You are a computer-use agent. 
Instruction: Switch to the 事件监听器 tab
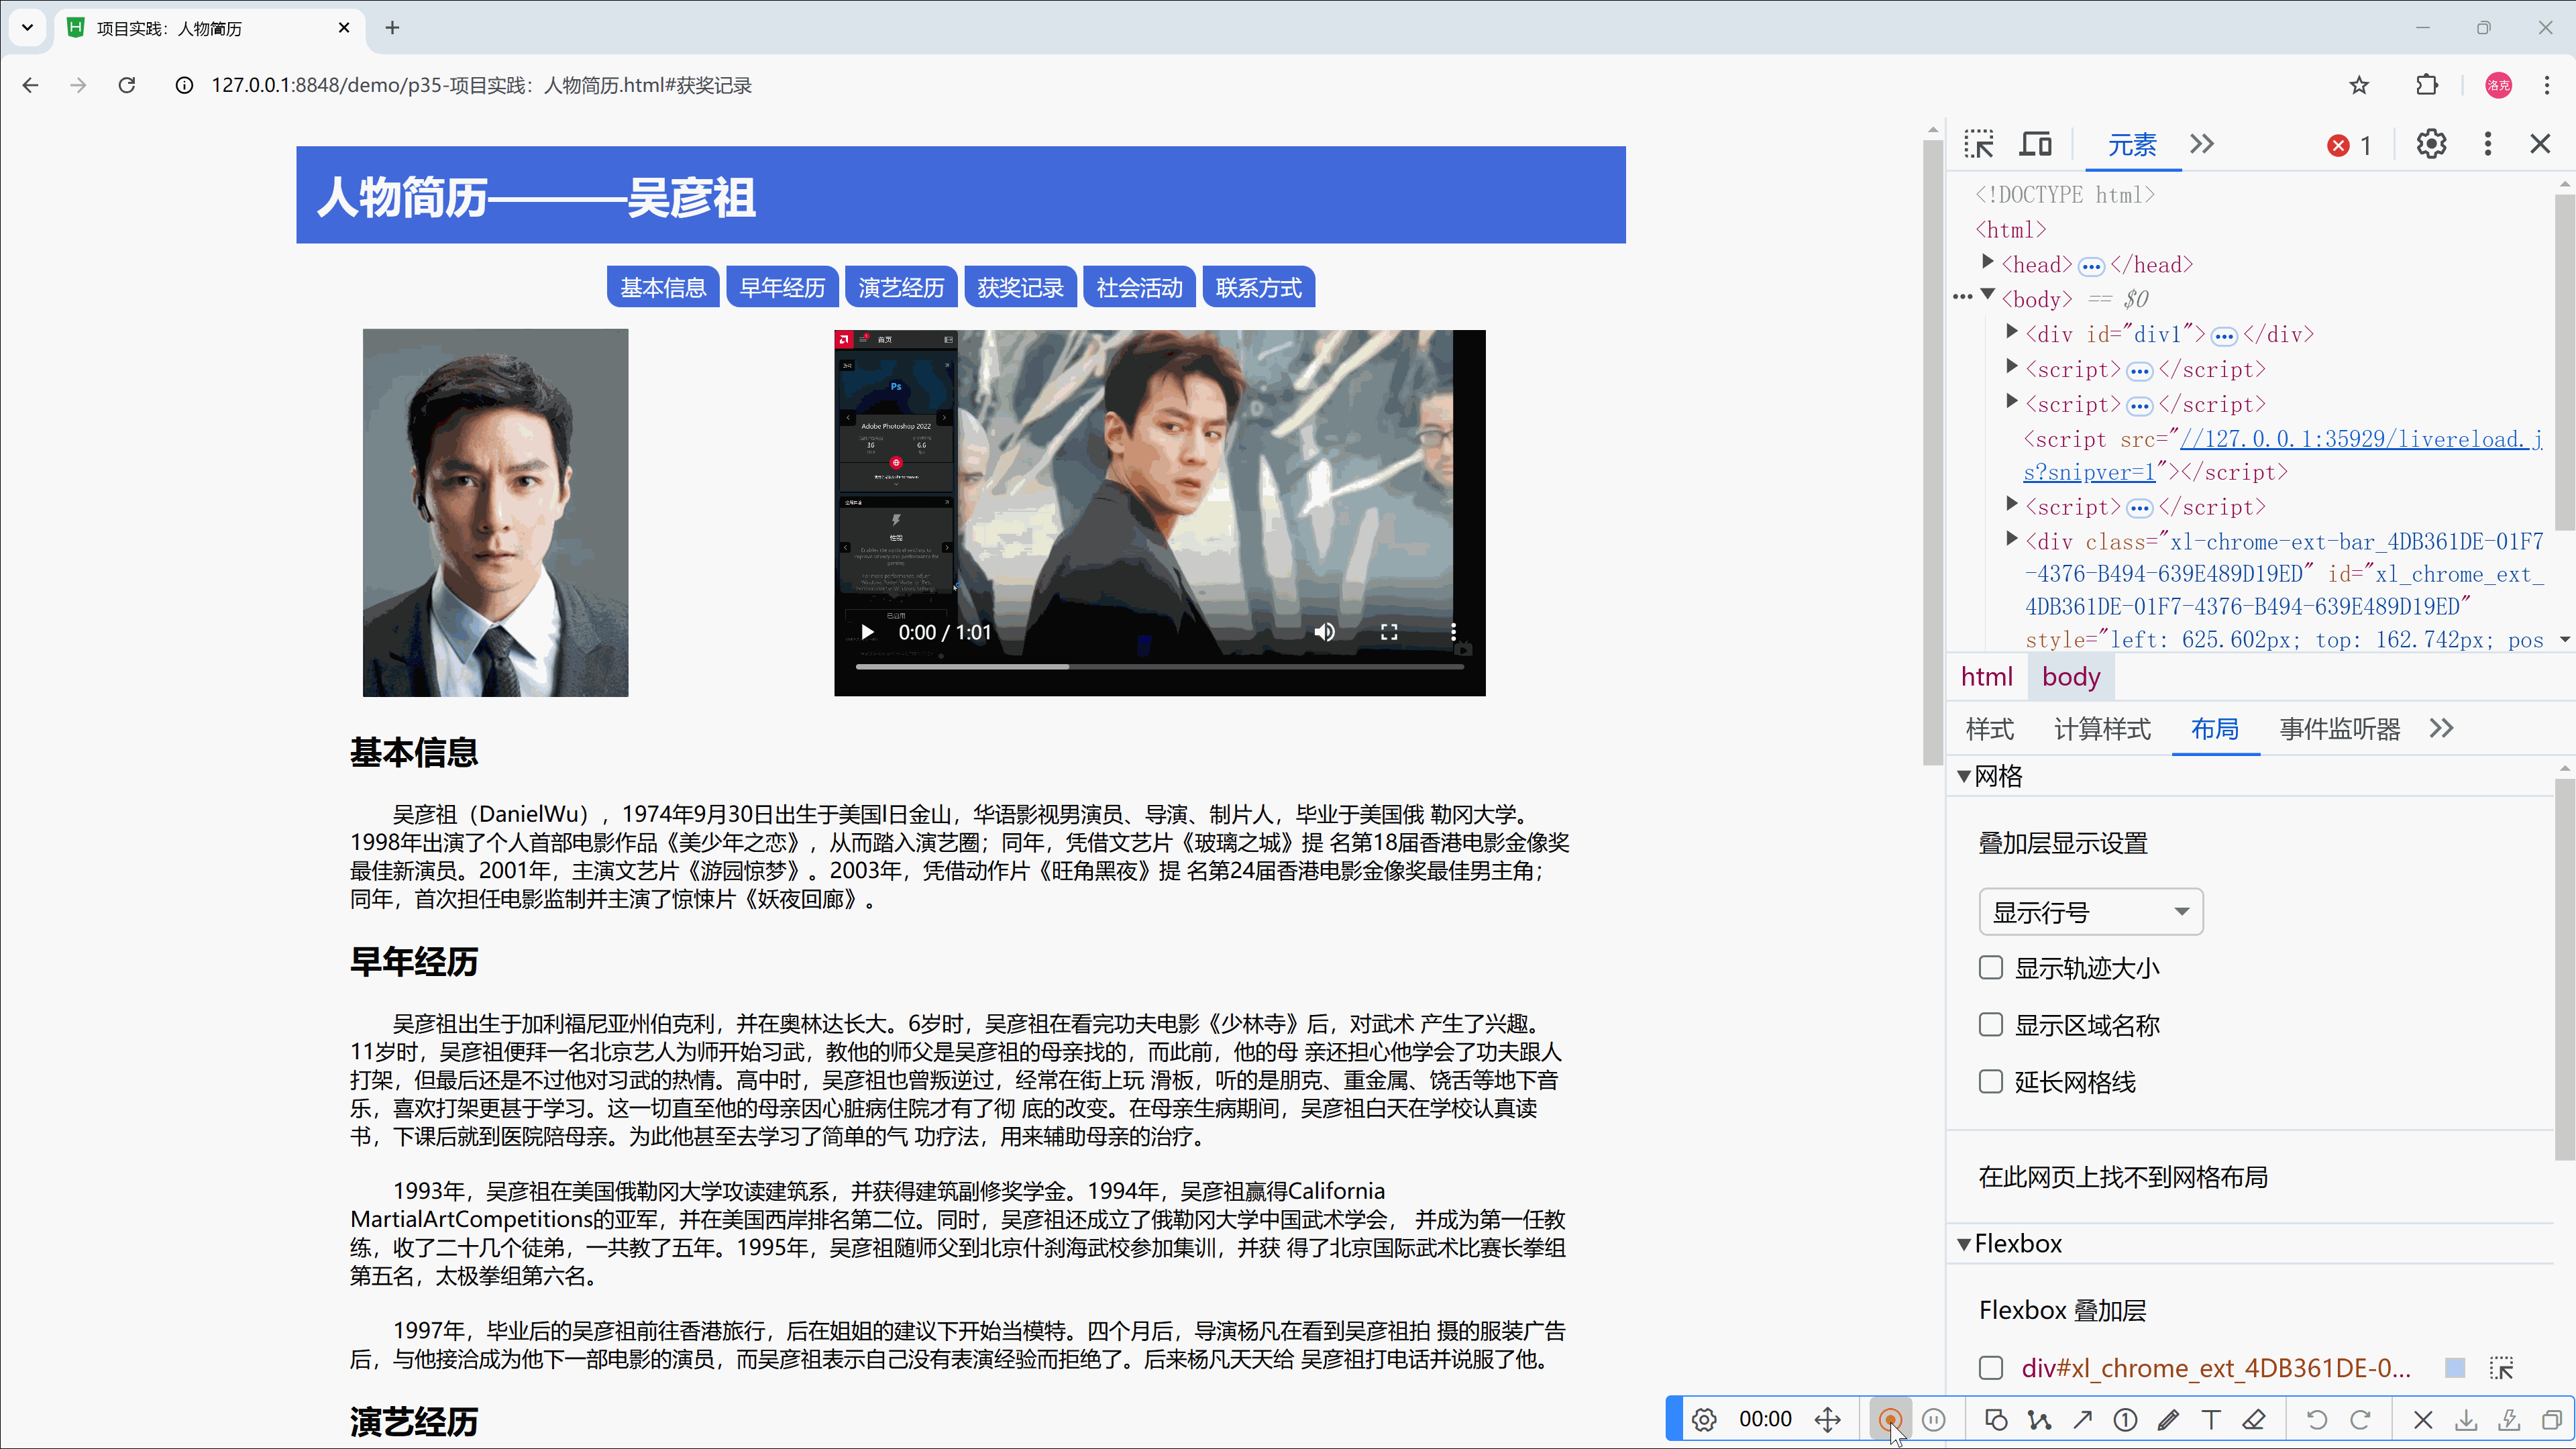pyautogui.click(x=2340, y=729)
